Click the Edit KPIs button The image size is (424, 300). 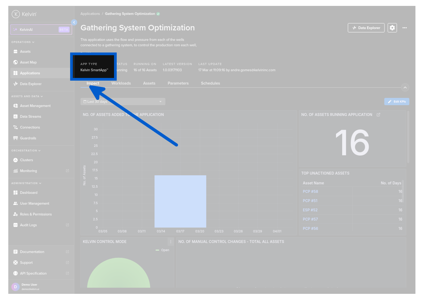tap(396, 102)
